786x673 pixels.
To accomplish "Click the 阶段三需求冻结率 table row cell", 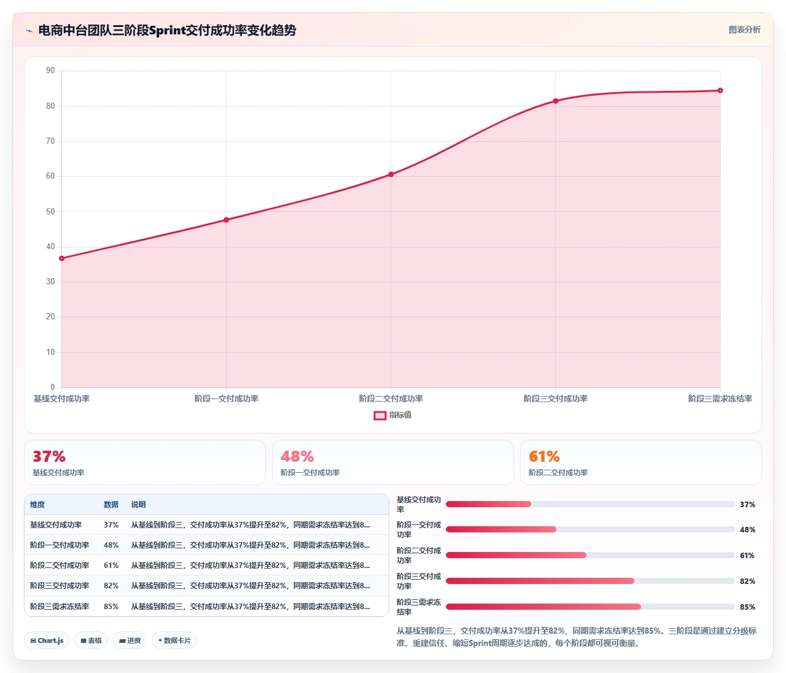I will pyautogui.click(x=60, y=607).
